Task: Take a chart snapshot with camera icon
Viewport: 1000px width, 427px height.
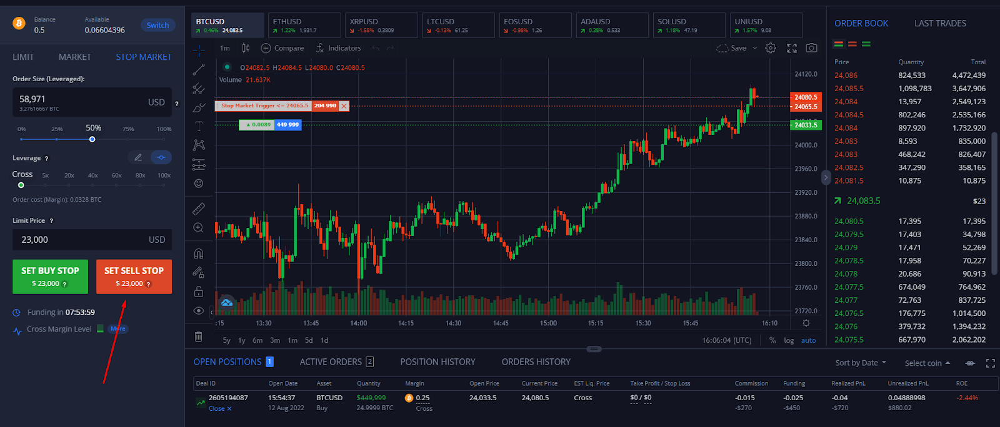Action: point(811,48)
